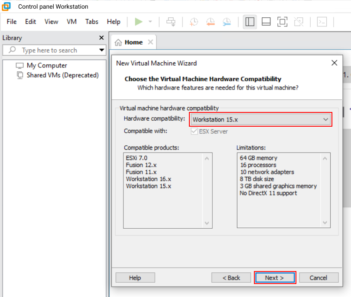Click the Send Ctrl+Alt+Del toolbar icon
Image resolution: width=351 pixels, height=297 pixels.
click(171, 22)
